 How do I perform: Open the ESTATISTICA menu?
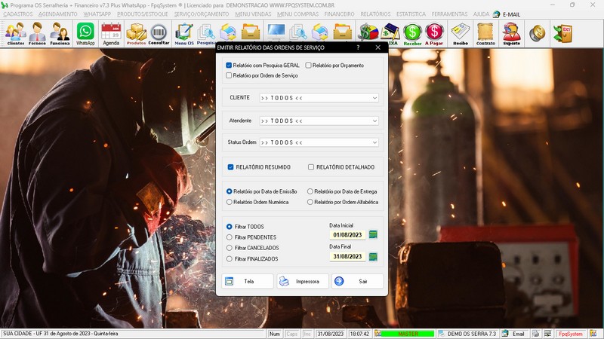tap(411, 14)
